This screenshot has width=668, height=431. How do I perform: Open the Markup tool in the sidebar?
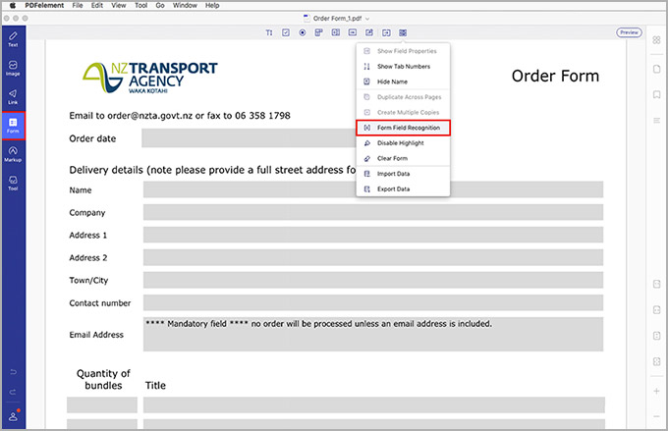[13, 154]
